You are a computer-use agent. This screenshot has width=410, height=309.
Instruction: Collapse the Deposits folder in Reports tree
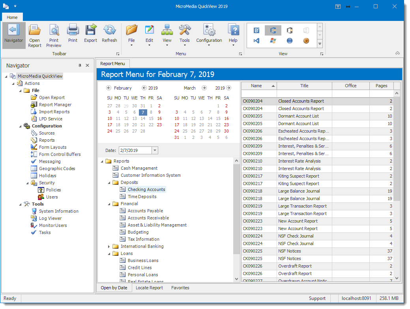(109, 183)
